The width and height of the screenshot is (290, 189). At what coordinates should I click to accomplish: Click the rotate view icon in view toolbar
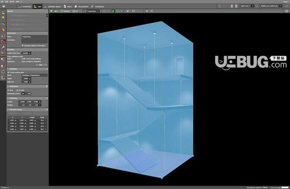coord(152,11)
